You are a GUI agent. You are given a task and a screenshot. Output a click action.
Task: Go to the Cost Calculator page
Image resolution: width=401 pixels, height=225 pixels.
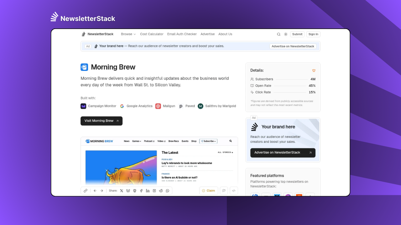(x=152, y=34)
